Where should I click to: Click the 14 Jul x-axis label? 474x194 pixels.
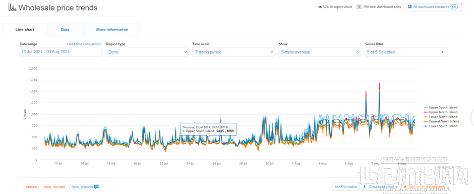[x=58, y=164]
